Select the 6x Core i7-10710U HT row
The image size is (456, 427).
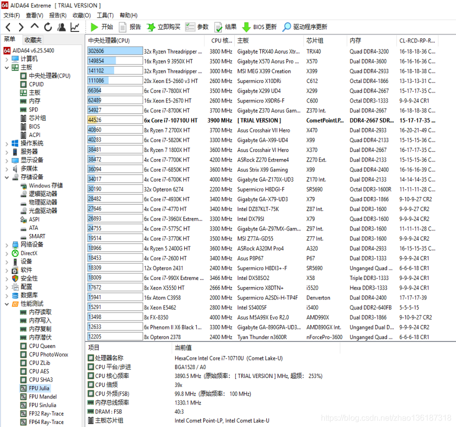tap(262, 120)
